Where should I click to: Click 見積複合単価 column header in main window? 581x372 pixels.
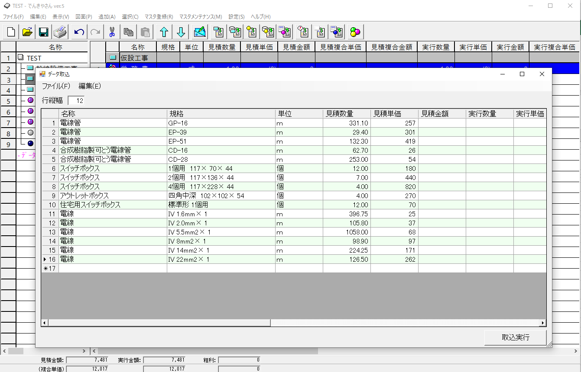point(341,47)
